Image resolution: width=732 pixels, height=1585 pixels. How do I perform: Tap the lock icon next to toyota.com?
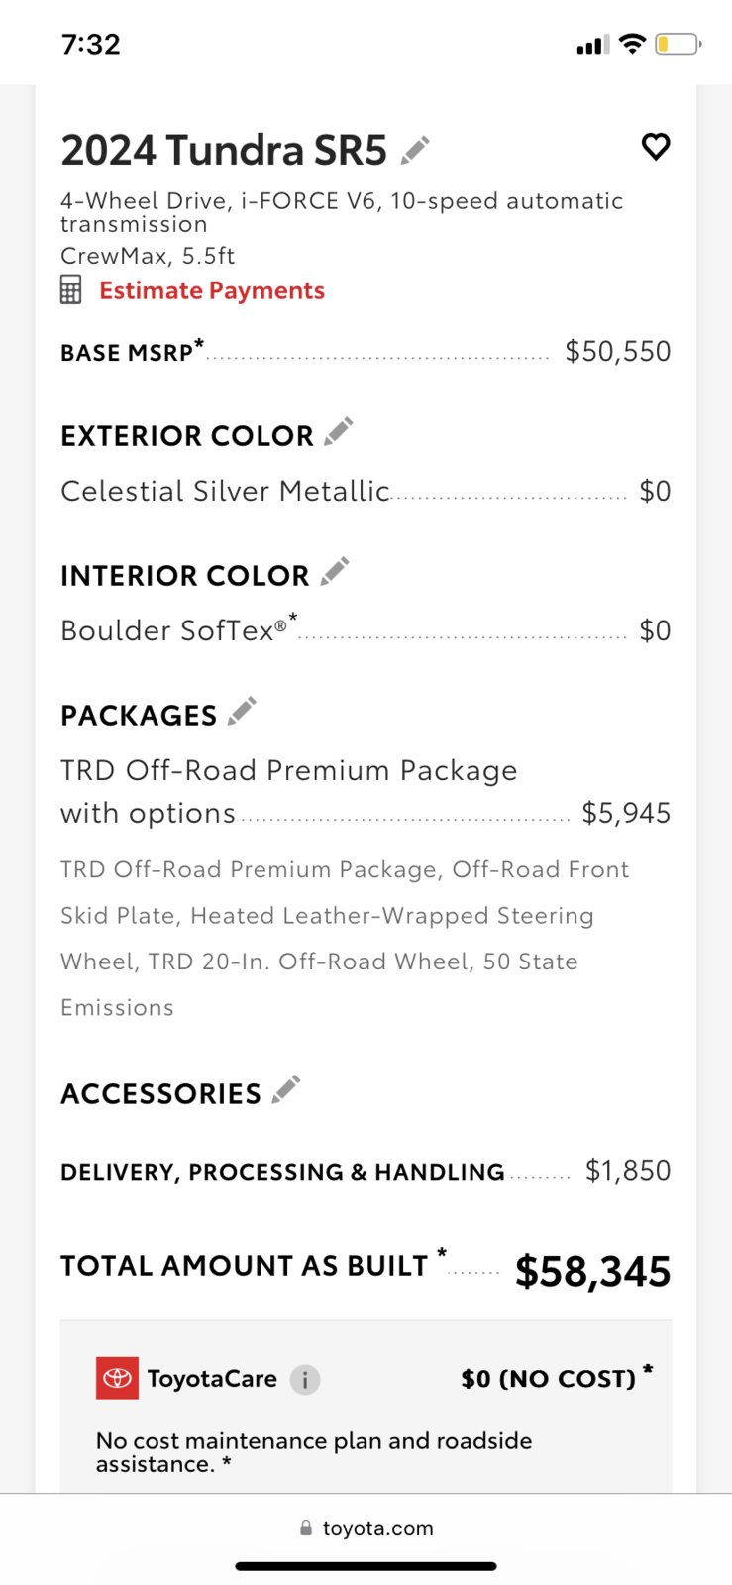[306, 1528]
